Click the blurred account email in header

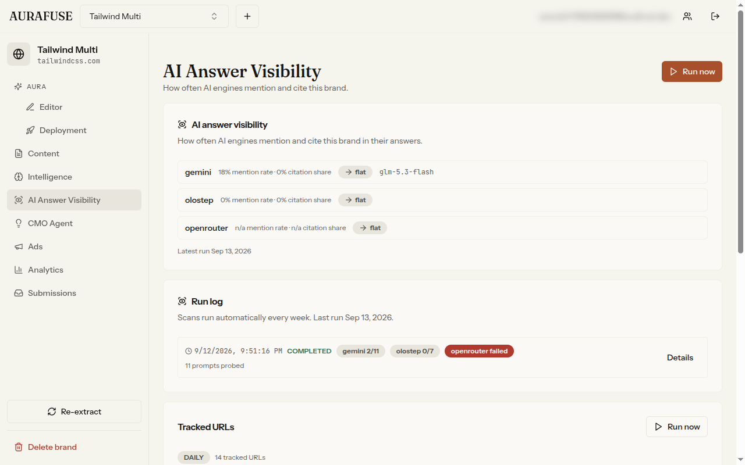pos(605,16)
